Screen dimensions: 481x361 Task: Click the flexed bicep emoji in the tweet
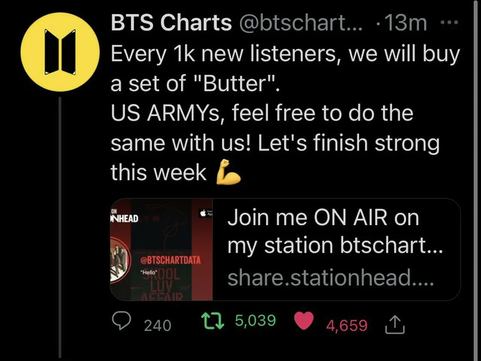[x=228, y=172]
